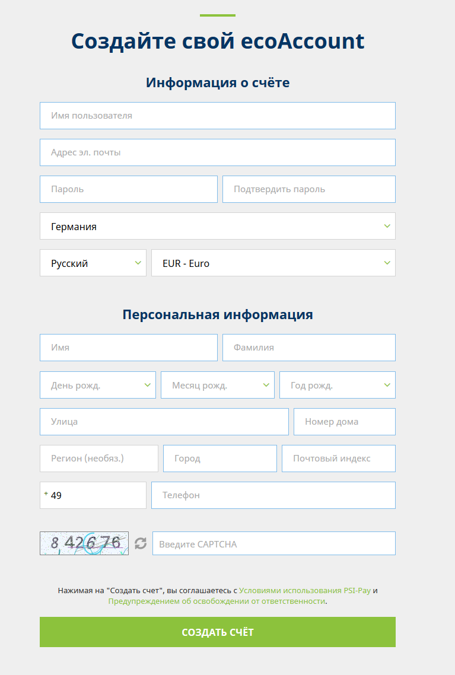
Task: Click the heading Создайте свой ecoAccount
Action: (217, 42)
